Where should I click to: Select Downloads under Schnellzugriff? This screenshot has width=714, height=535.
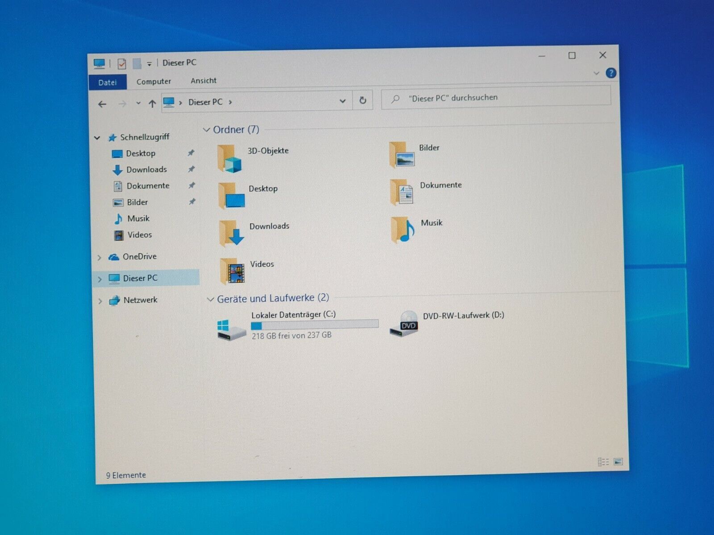pyautogui.click(x=146, y=169)
